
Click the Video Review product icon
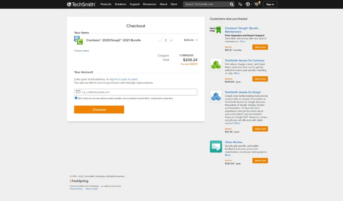click(x=216, y=147)
